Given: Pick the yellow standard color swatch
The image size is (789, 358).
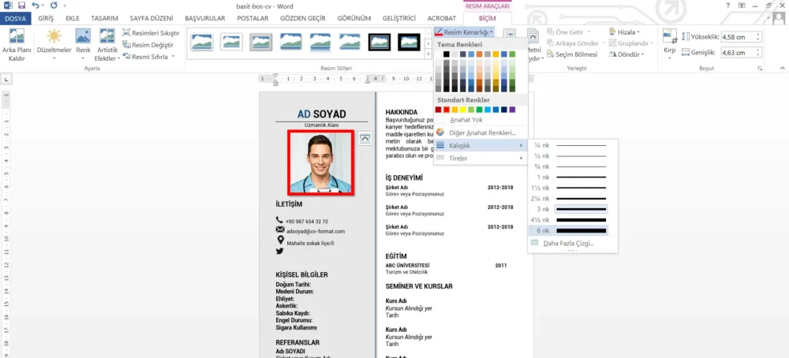Looking at the screenshot, I should (462, 110).
